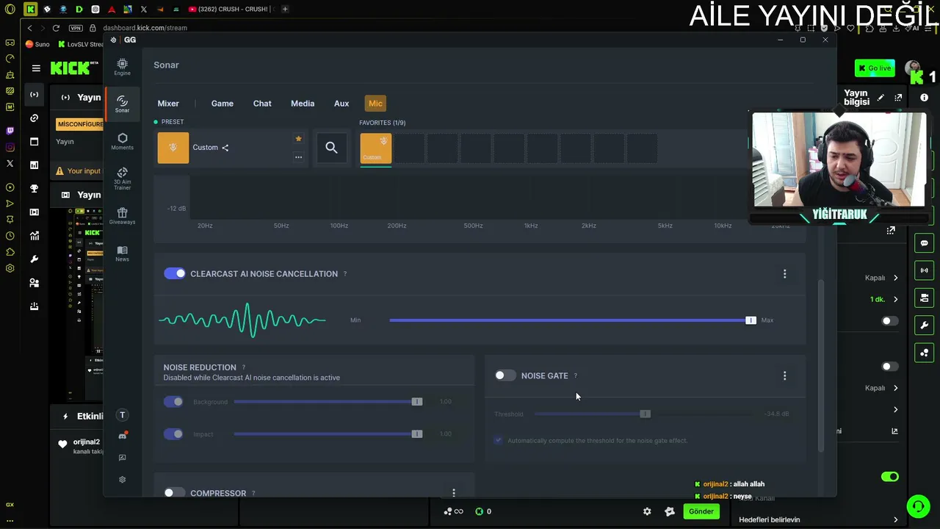
Task: Switch to the Chat tab
Action: coord(262,104)
